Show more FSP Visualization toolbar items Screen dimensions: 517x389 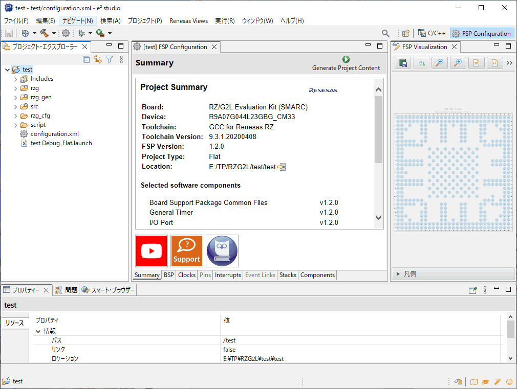click(509, 63)
